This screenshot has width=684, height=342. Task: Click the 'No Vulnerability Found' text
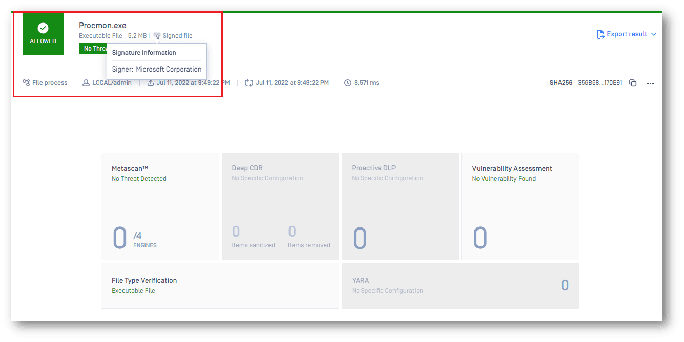(504, 179)
